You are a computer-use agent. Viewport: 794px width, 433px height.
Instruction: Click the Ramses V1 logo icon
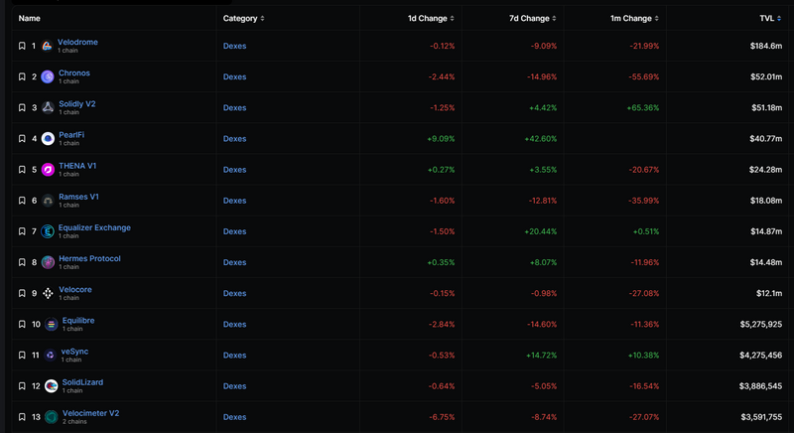[x=48, y=201]
